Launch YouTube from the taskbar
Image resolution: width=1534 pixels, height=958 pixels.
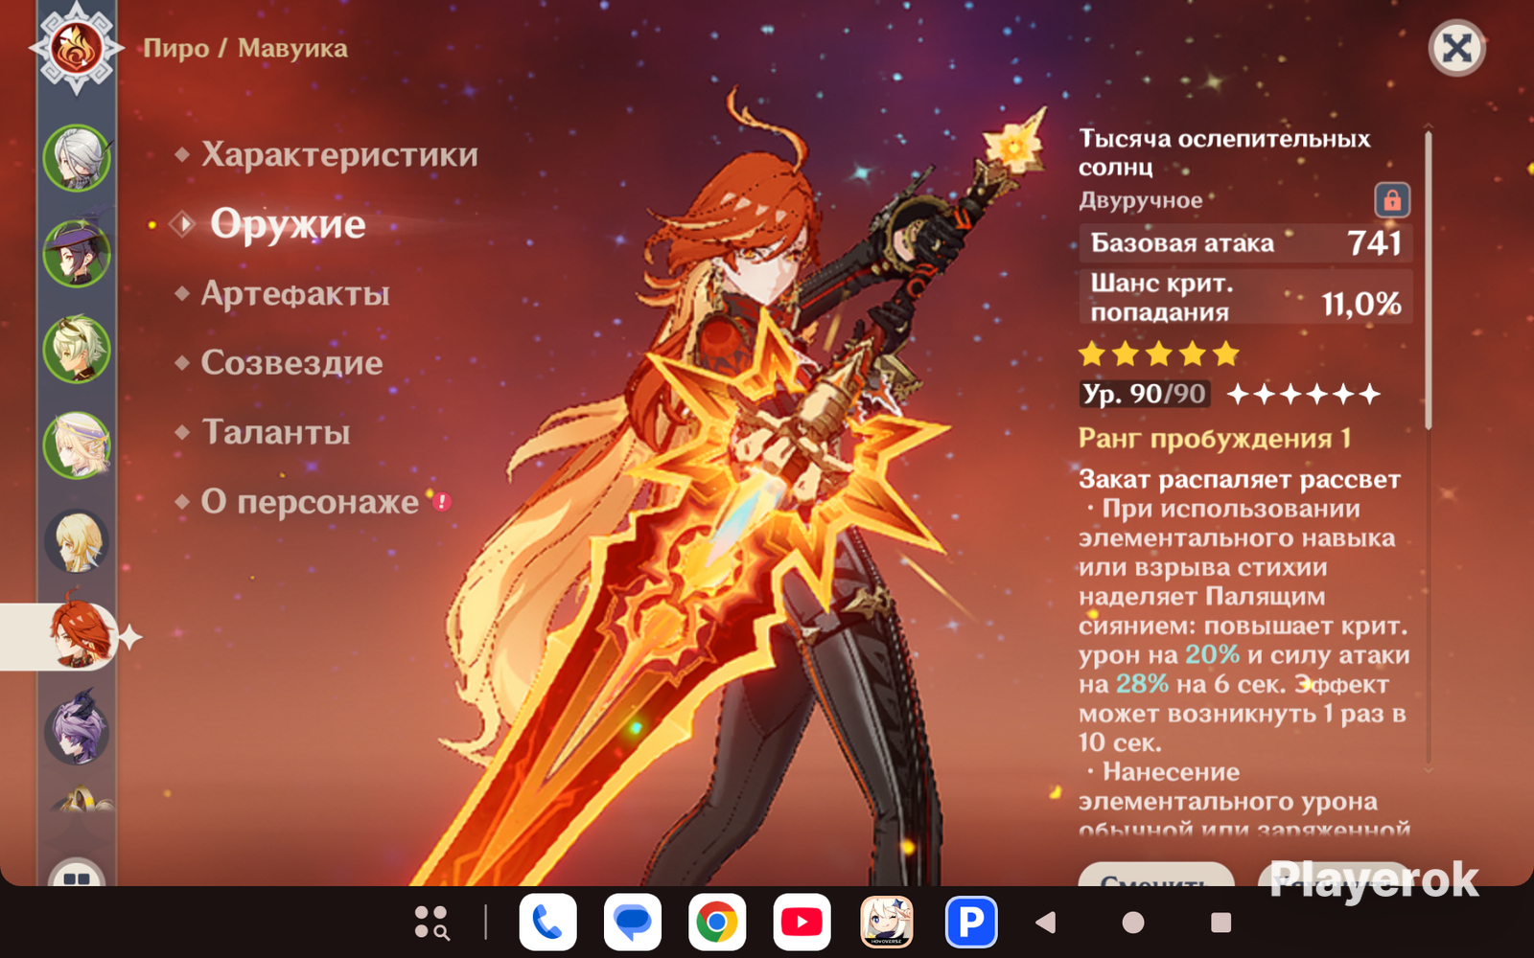coord(802,923)
